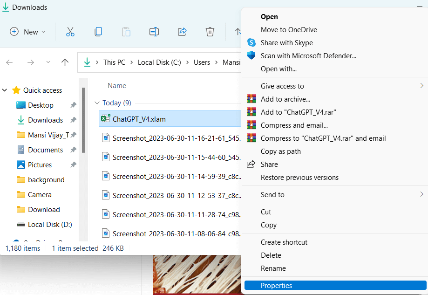Click the Copy icon in the toolbar
Image resolution: width=428 pixels, height=295 pixels.
(x=98, y=32)
